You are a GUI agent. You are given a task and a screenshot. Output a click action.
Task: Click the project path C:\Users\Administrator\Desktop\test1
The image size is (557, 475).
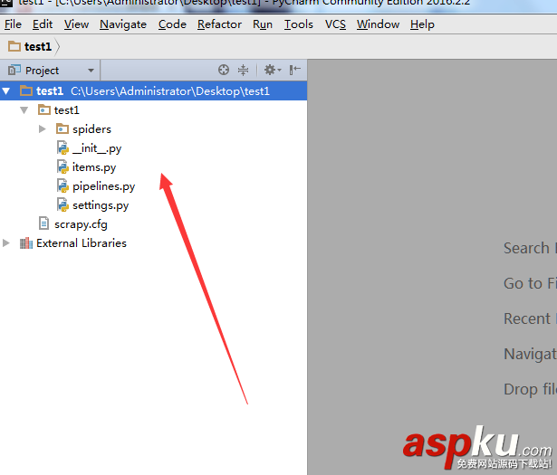pos(170,91)
